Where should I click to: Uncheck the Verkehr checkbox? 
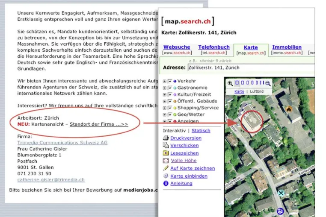pyautogui.click(x=170, y=81)
